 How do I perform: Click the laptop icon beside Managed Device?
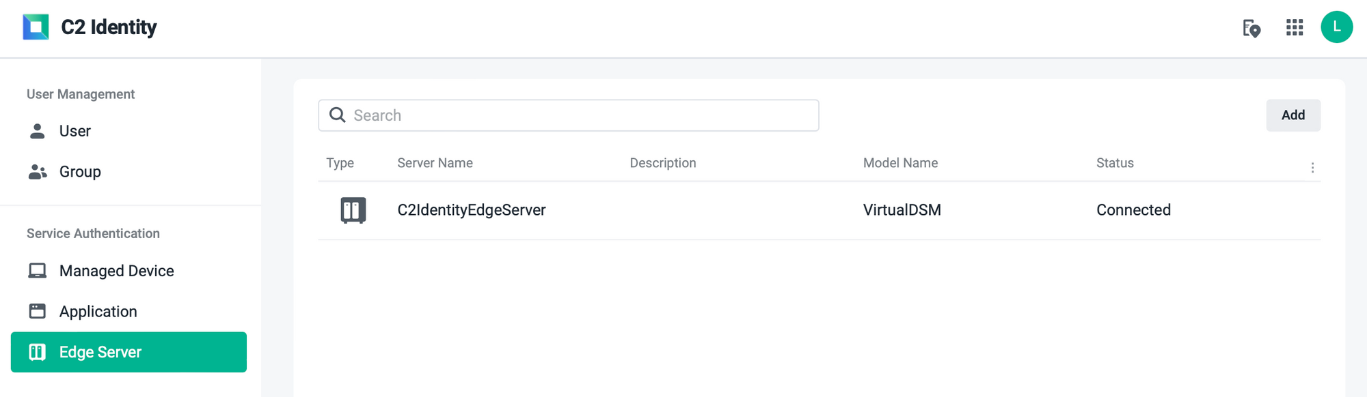pyautogui.click(x=38, y=271)
